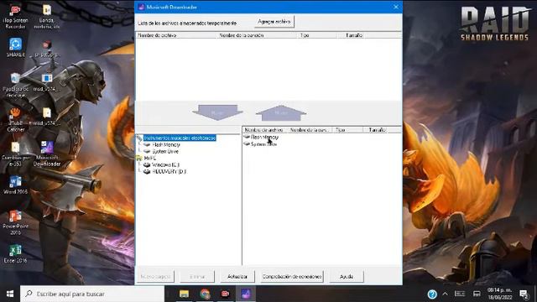
Task: Click the taskbar clock and date
Action: [x=500, y=294]
